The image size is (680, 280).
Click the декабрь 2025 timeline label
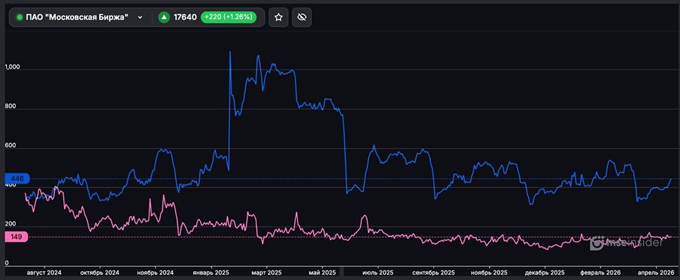[x=546, y=272]
